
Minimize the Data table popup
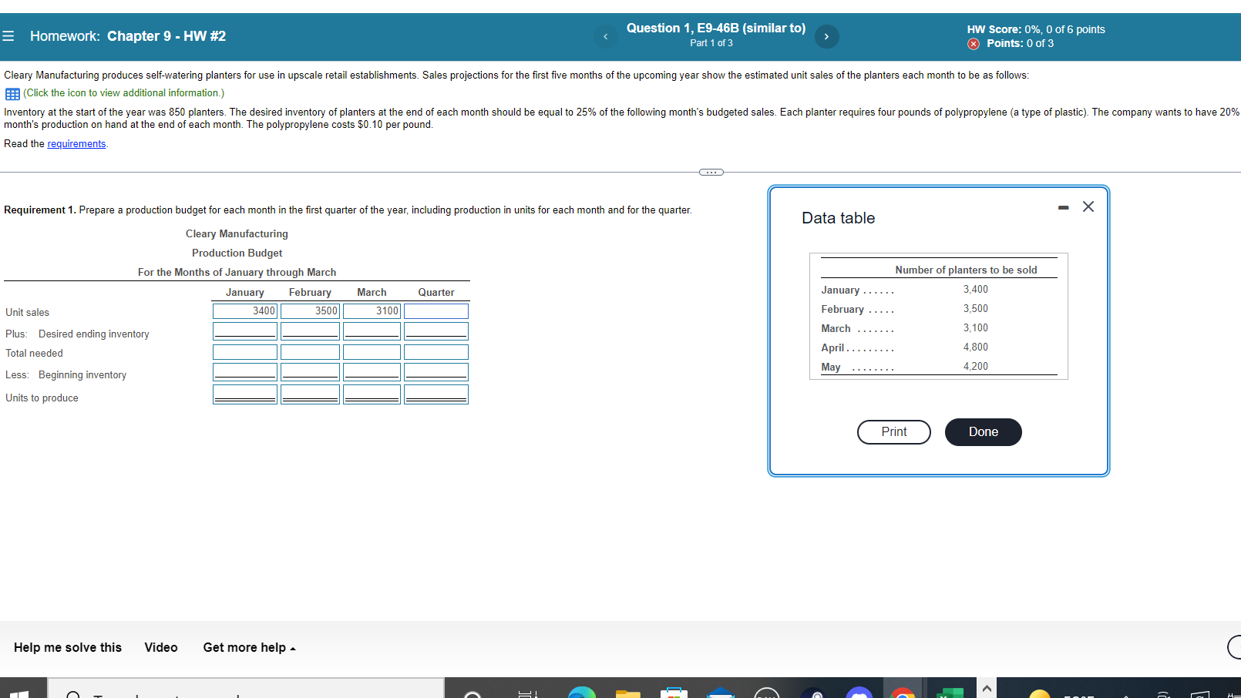(x=1064, y=207)
